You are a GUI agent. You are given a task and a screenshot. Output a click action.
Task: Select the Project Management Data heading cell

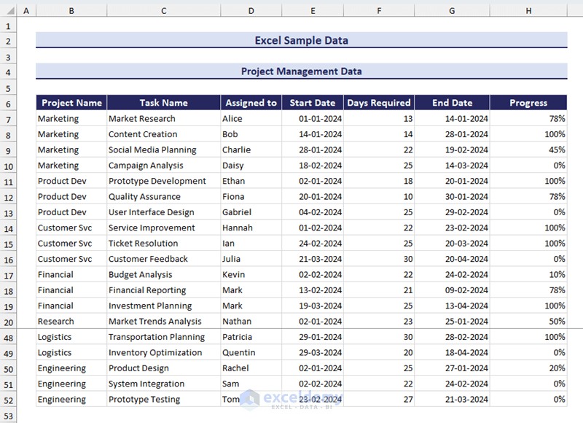coord(301,71)
